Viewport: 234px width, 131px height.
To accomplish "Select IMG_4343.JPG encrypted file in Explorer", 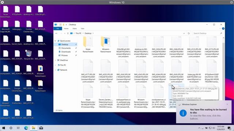I will (x=141, y=71).
